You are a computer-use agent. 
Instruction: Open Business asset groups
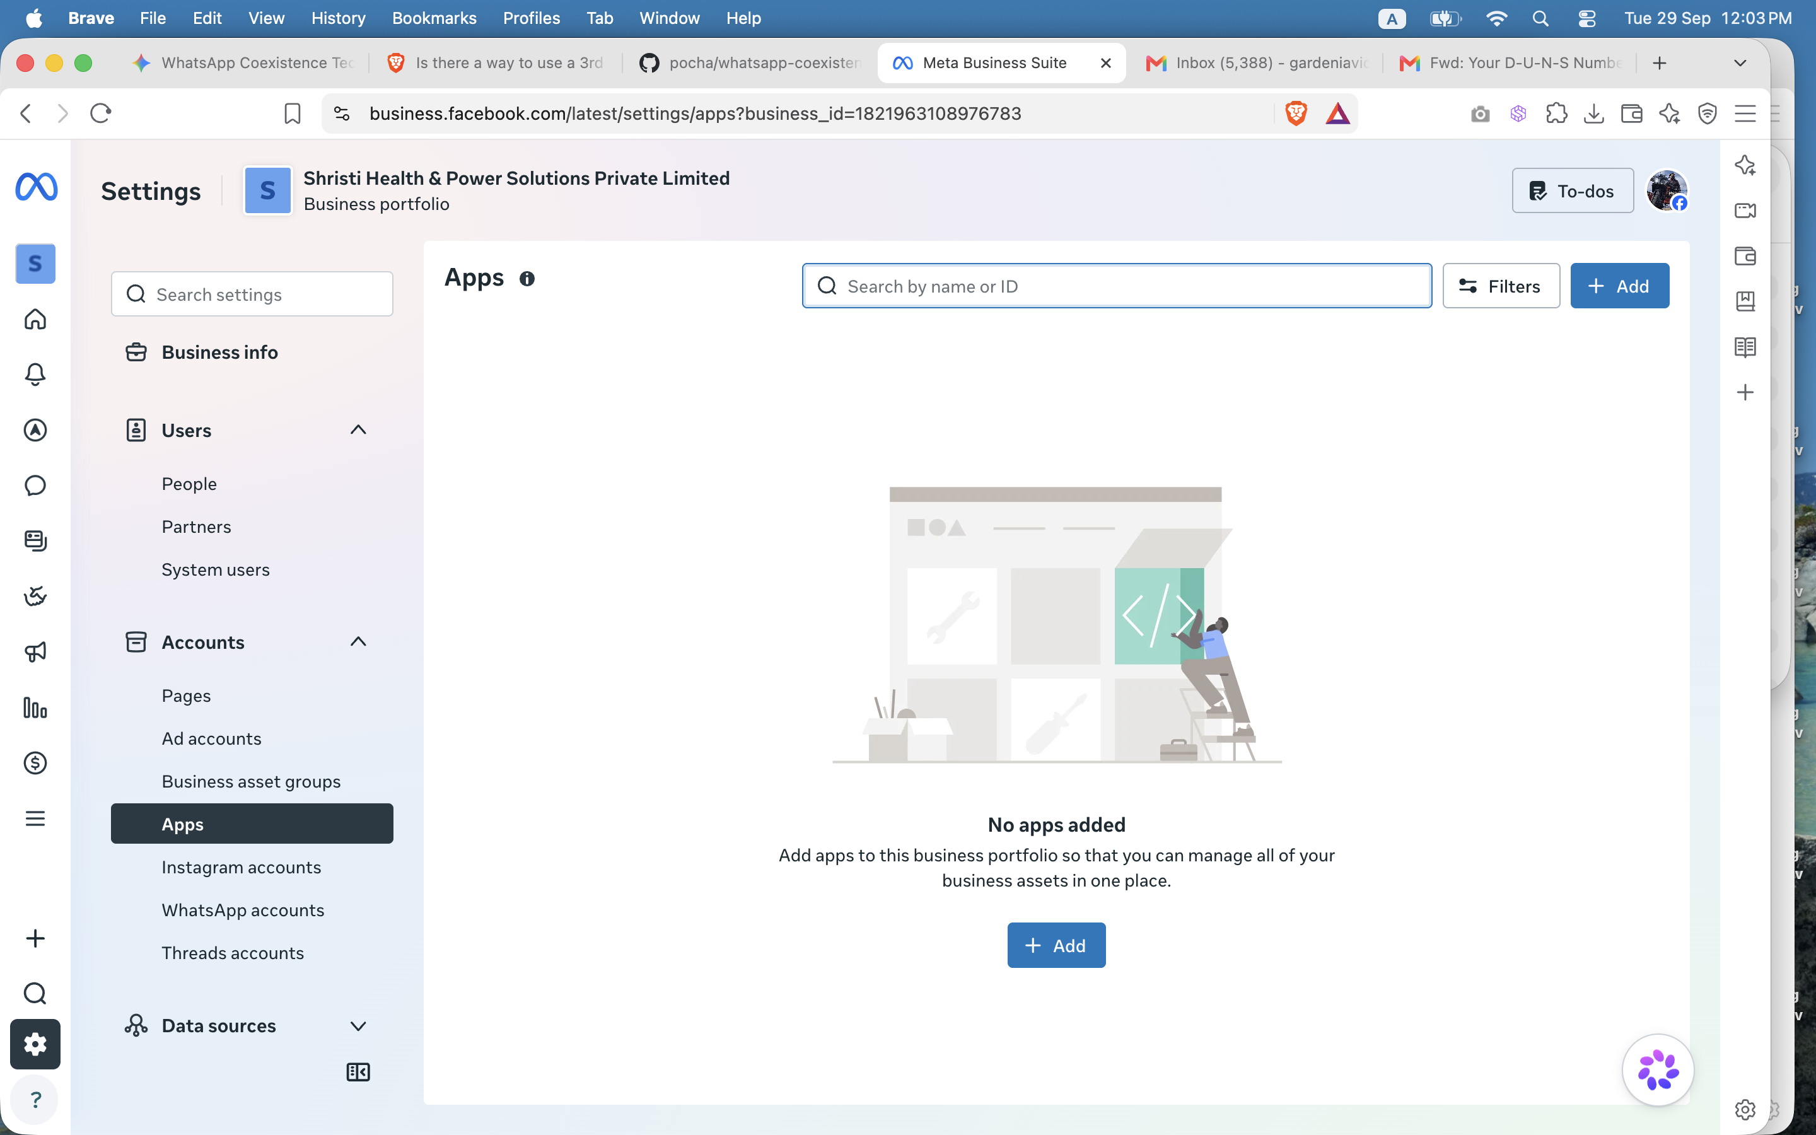(x=252, y=781)
